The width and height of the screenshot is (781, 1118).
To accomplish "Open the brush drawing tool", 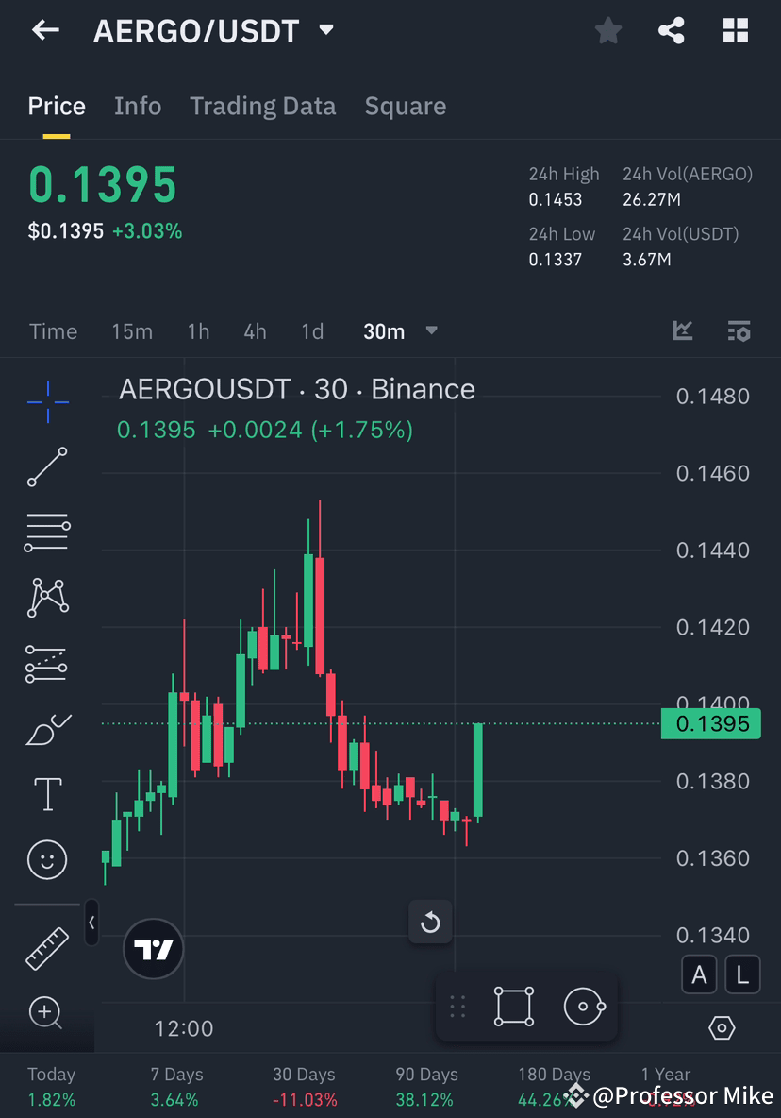I will [46, 729].
